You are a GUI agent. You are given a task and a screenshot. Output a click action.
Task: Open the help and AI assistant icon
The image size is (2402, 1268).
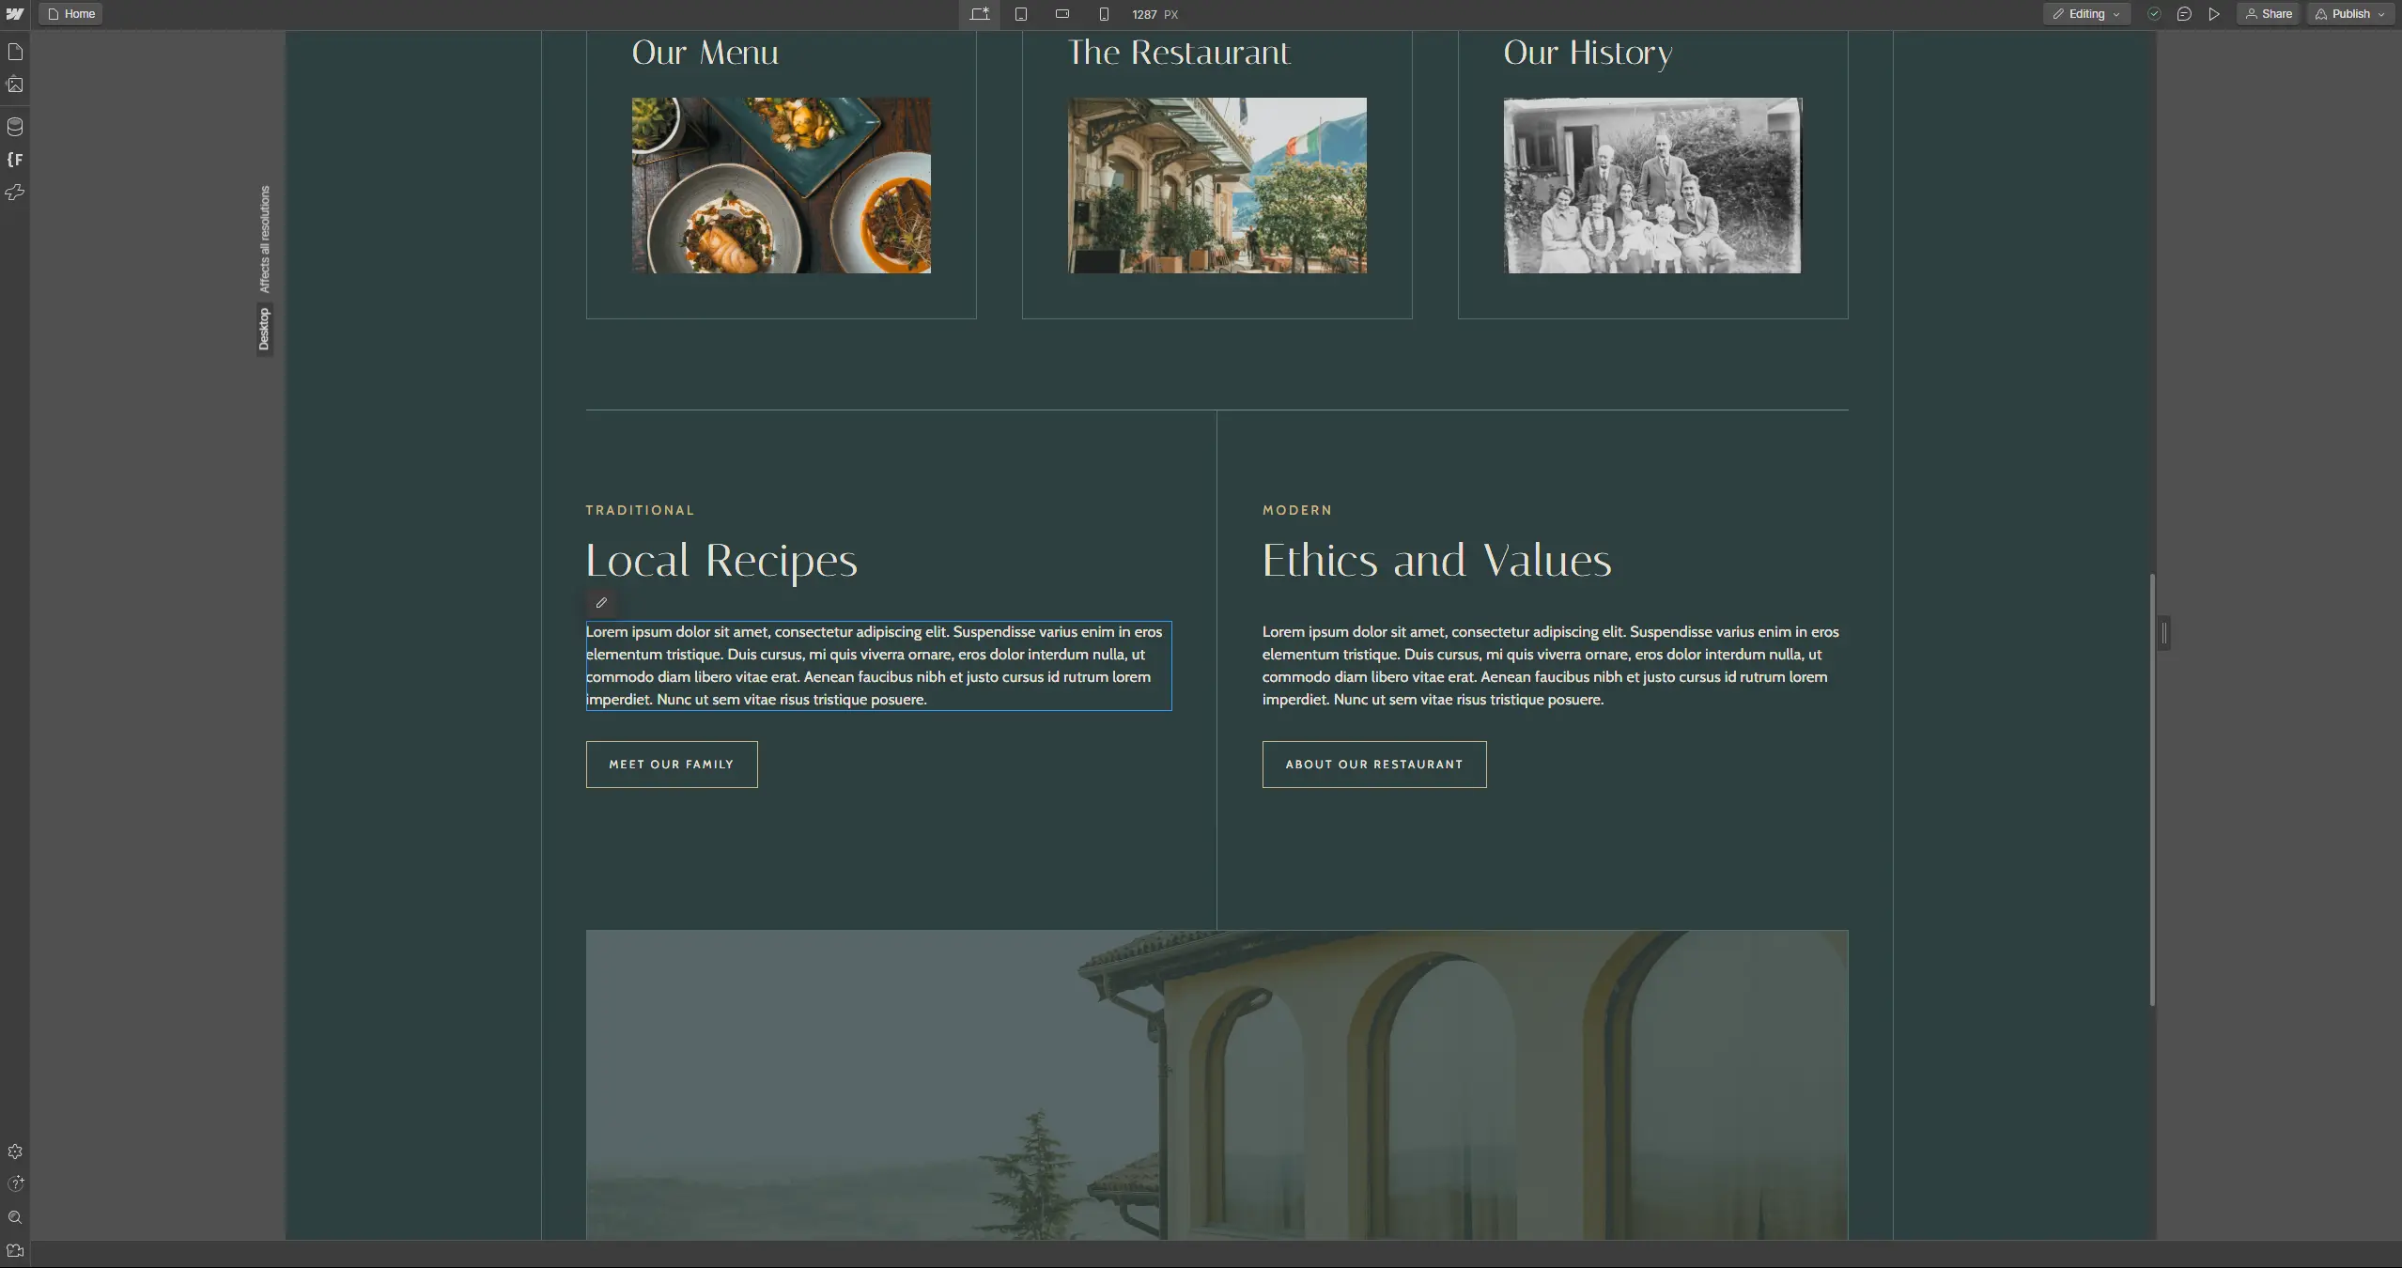[15, 1183]
